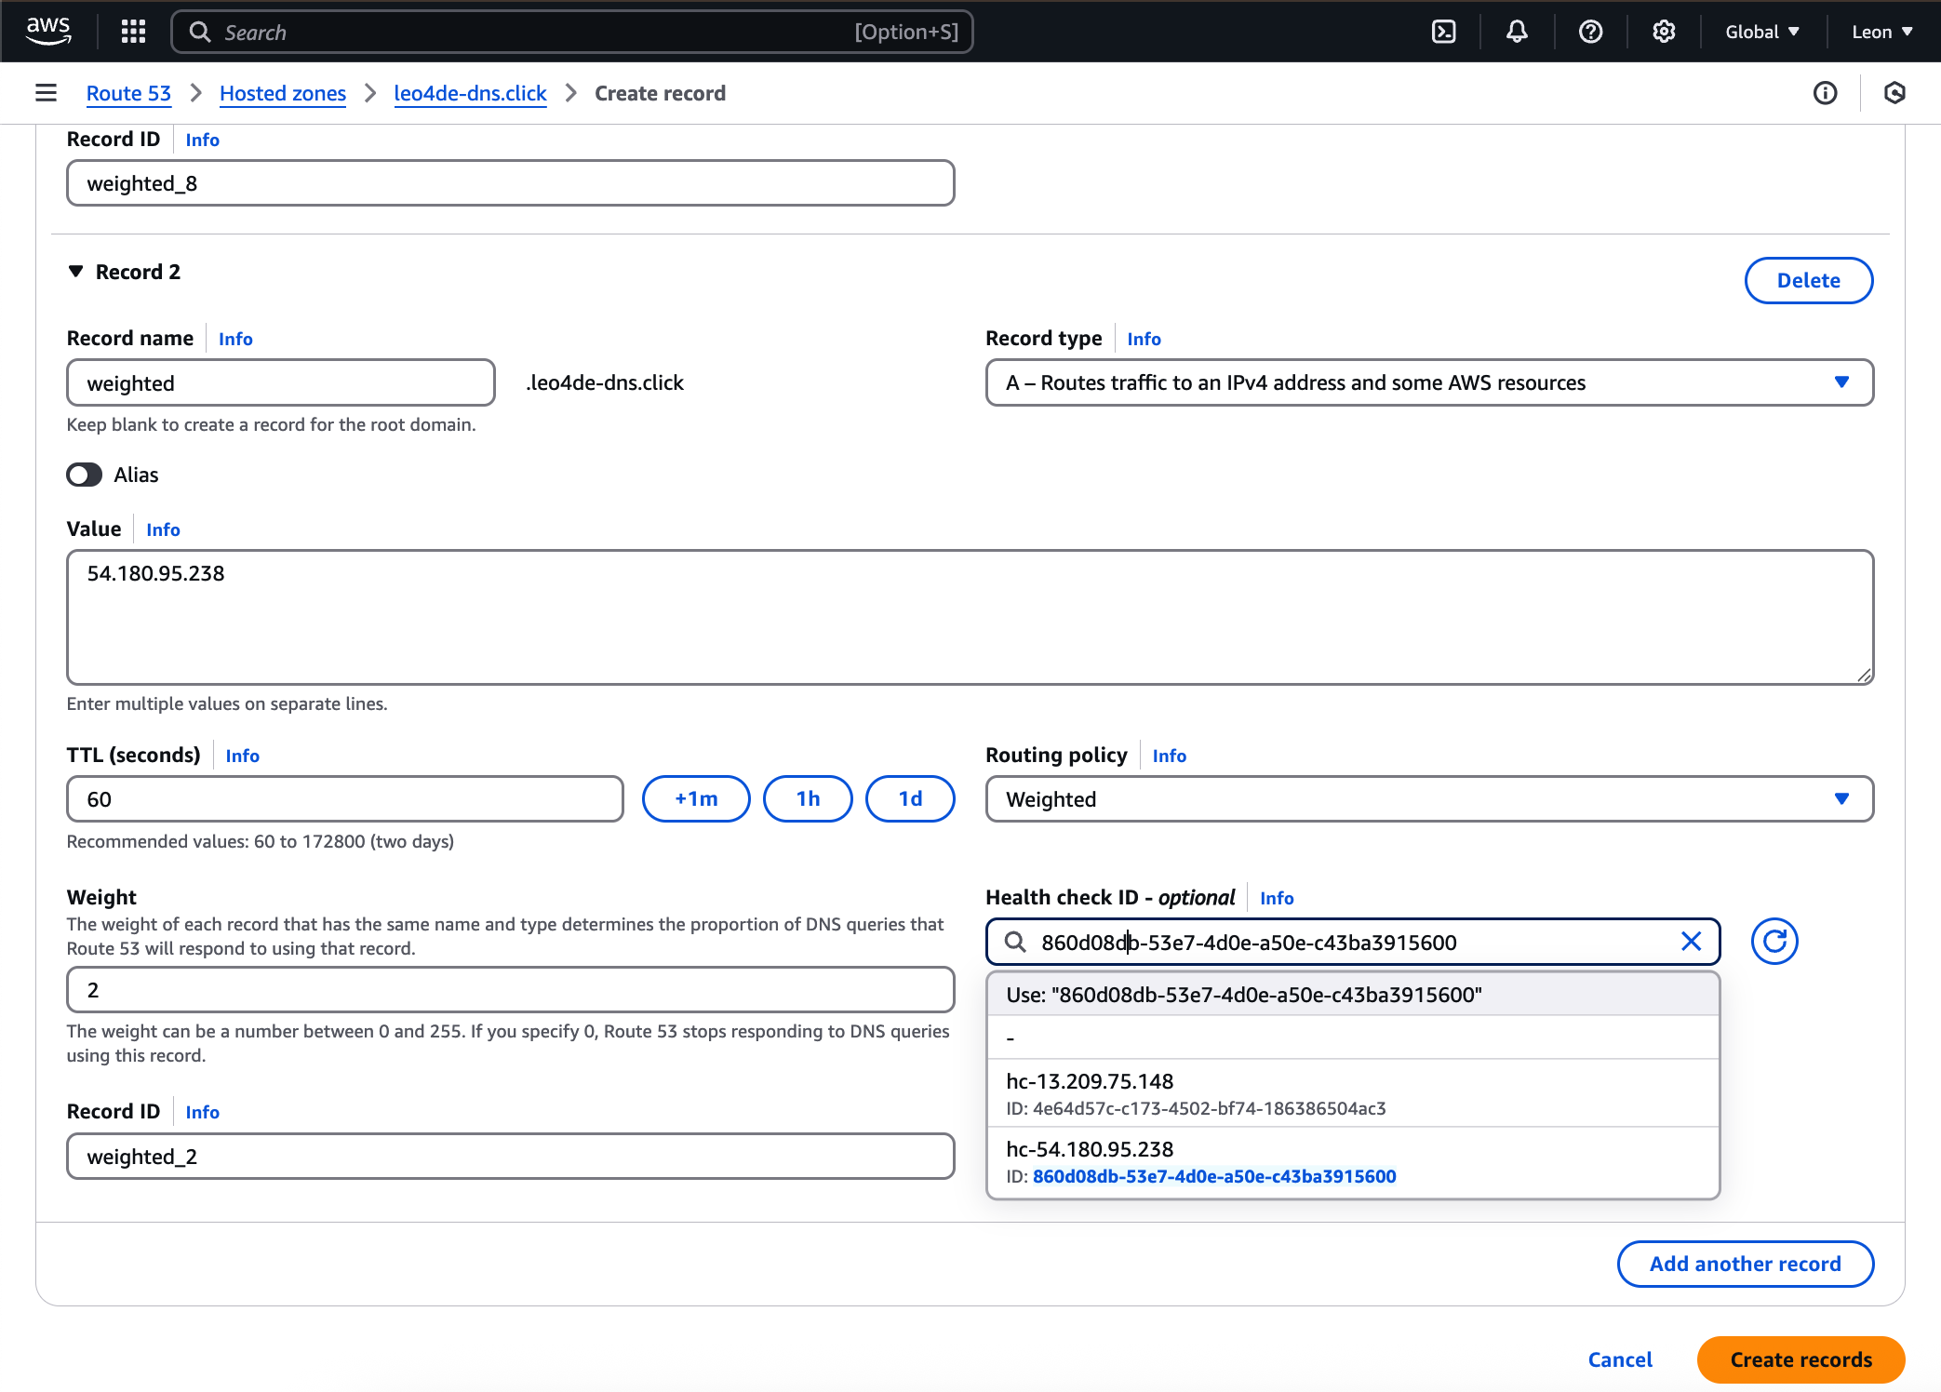Open the notifications bell
Viewport: 1941px width, 1392px height.
1517,32
